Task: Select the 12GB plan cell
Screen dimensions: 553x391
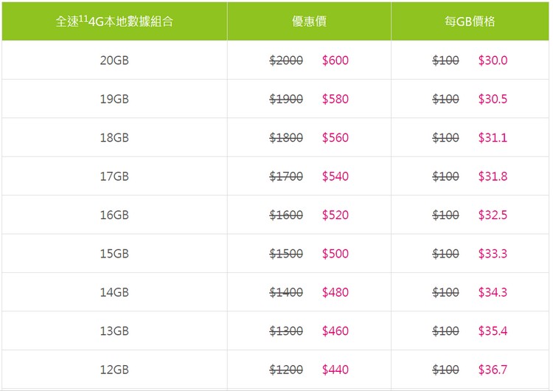Action: [x=114, y=370]
